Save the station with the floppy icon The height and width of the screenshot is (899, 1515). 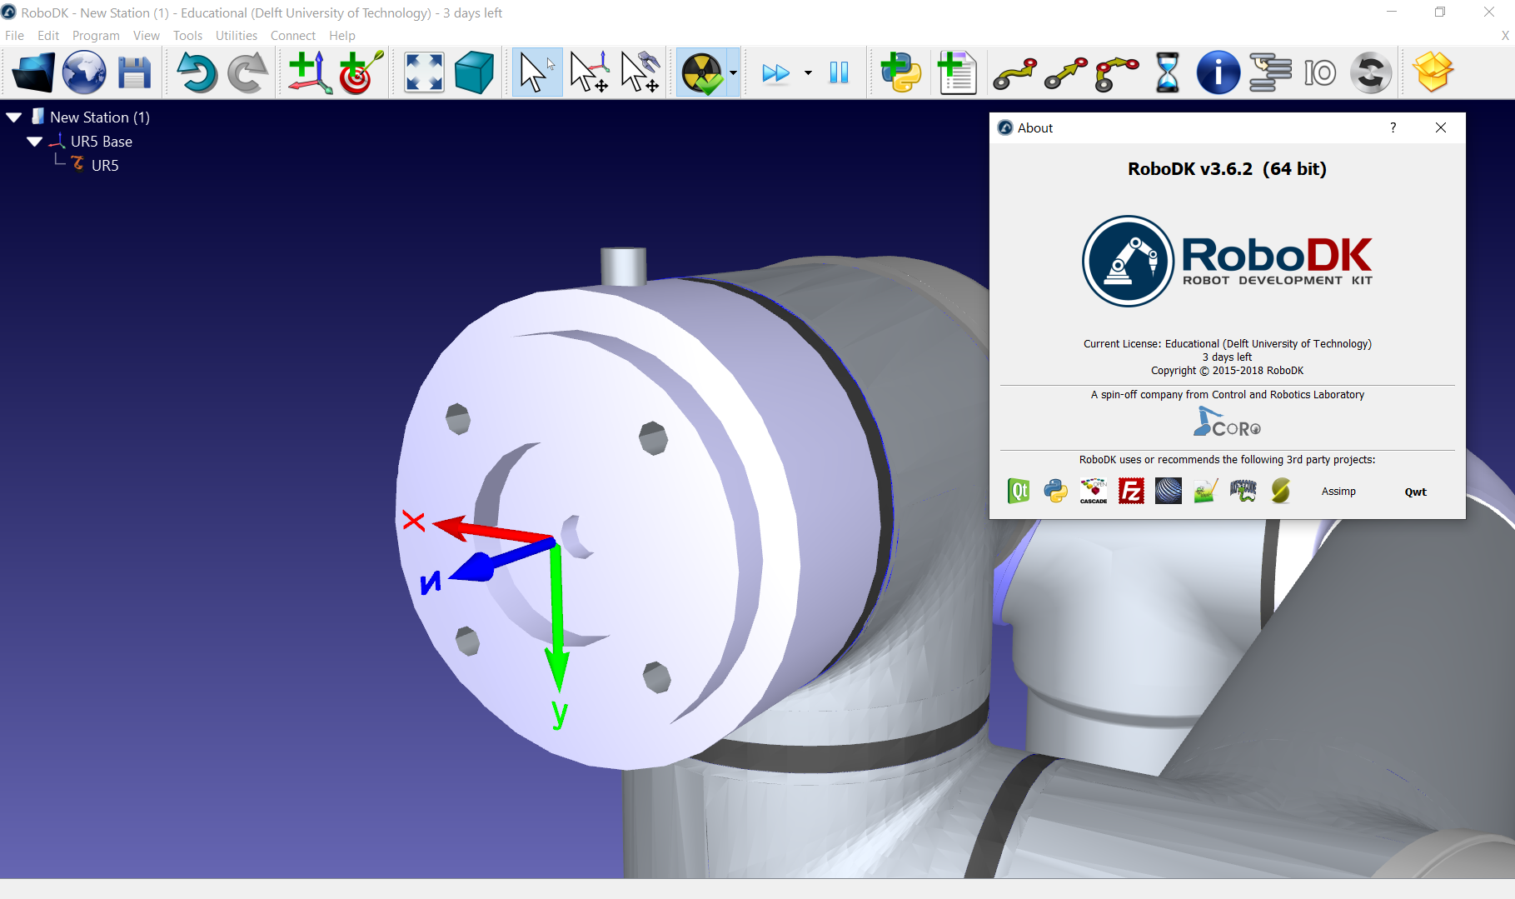click(x=134, y=72)
